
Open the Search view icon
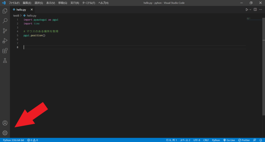tap(5, 21)
